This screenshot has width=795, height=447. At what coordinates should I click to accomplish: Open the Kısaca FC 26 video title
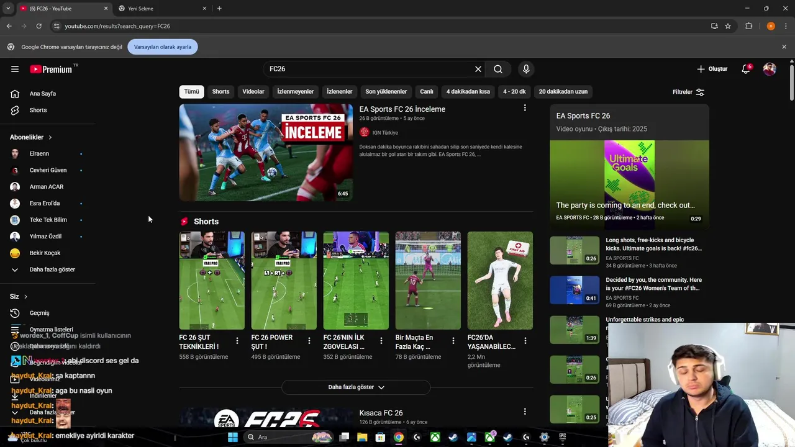[381, 413]
